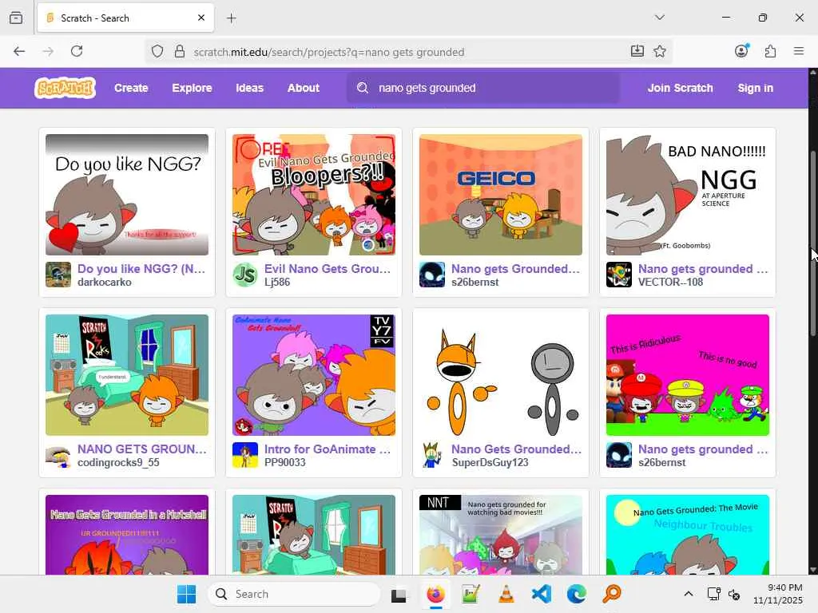Viewport: 818px width, 613px height.
Task: Open the GEICO project thumbnail
Action: 501,195
